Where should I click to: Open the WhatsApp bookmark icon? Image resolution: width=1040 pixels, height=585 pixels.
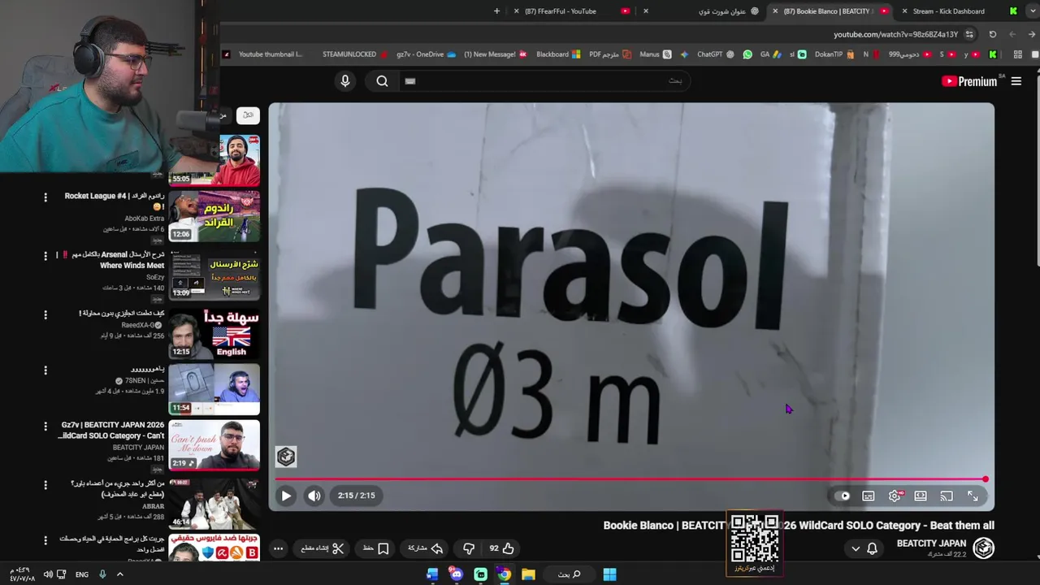coord(747,54)
